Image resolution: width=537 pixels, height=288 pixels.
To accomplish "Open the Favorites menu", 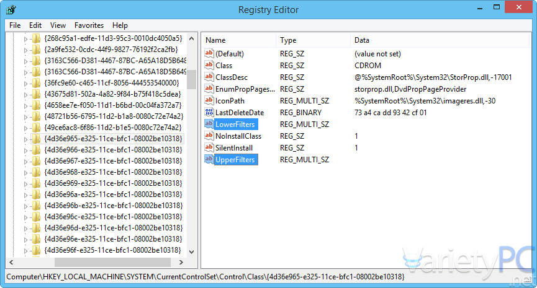I will point(89,25).
